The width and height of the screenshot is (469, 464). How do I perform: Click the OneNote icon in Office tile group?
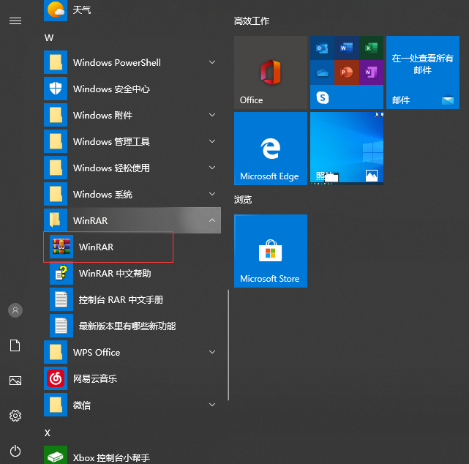point(371,72)
